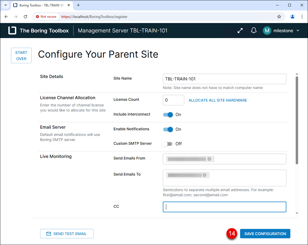
Task: Click the form scrollbar down arrow
Action: pyautogui.click(x=297, y=213)
